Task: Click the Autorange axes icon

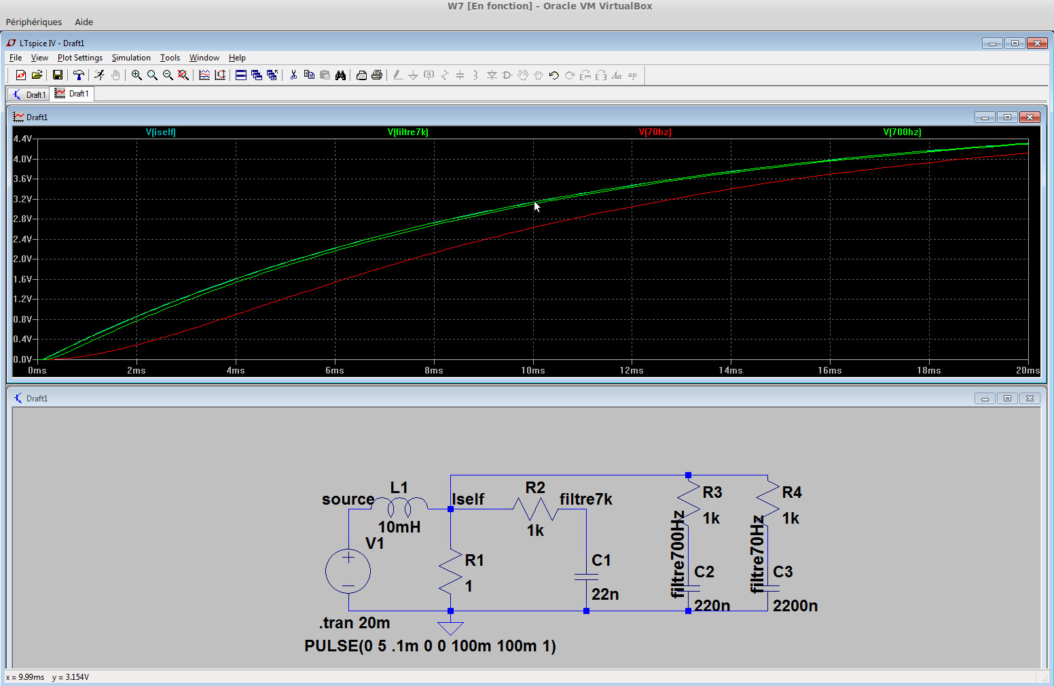Action: (220, 75)
